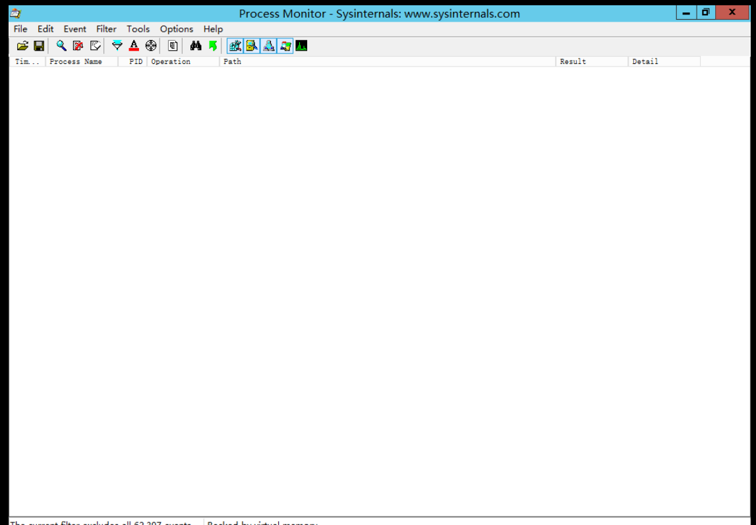Click the Save floppy disk icon
Viewport: 756px width, 525px height.
click(x=39, y=45)
